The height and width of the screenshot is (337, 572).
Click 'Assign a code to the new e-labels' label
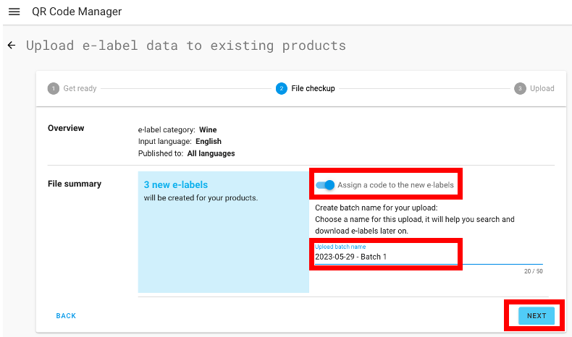(x=395, y=185)
